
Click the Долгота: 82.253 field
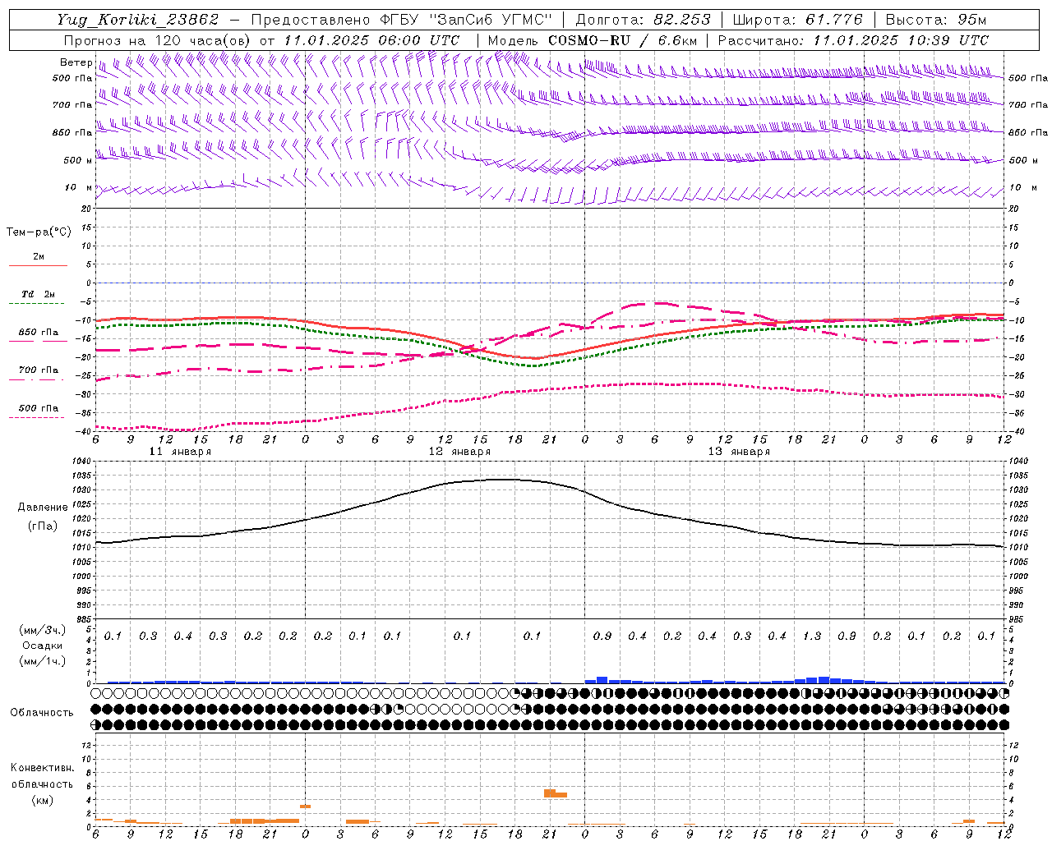coord(644,20)
